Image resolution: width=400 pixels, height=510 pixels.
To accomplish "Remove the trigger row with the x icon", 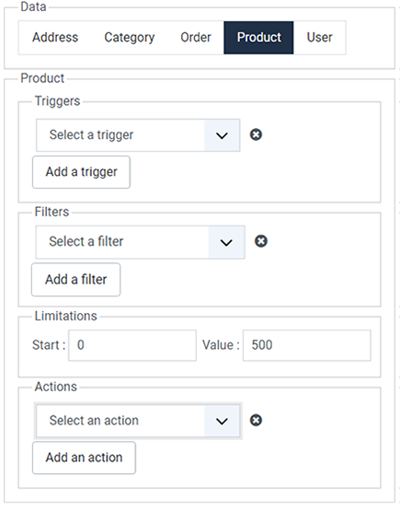I will (256, 134).
